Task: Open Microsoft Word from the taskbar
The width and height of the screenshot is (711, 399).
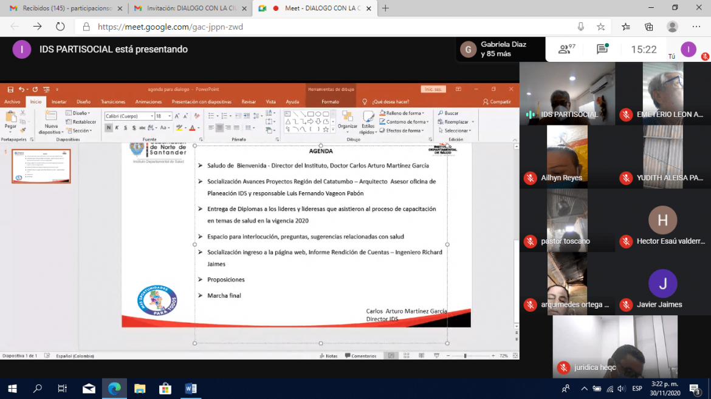Action: point(190,389)
